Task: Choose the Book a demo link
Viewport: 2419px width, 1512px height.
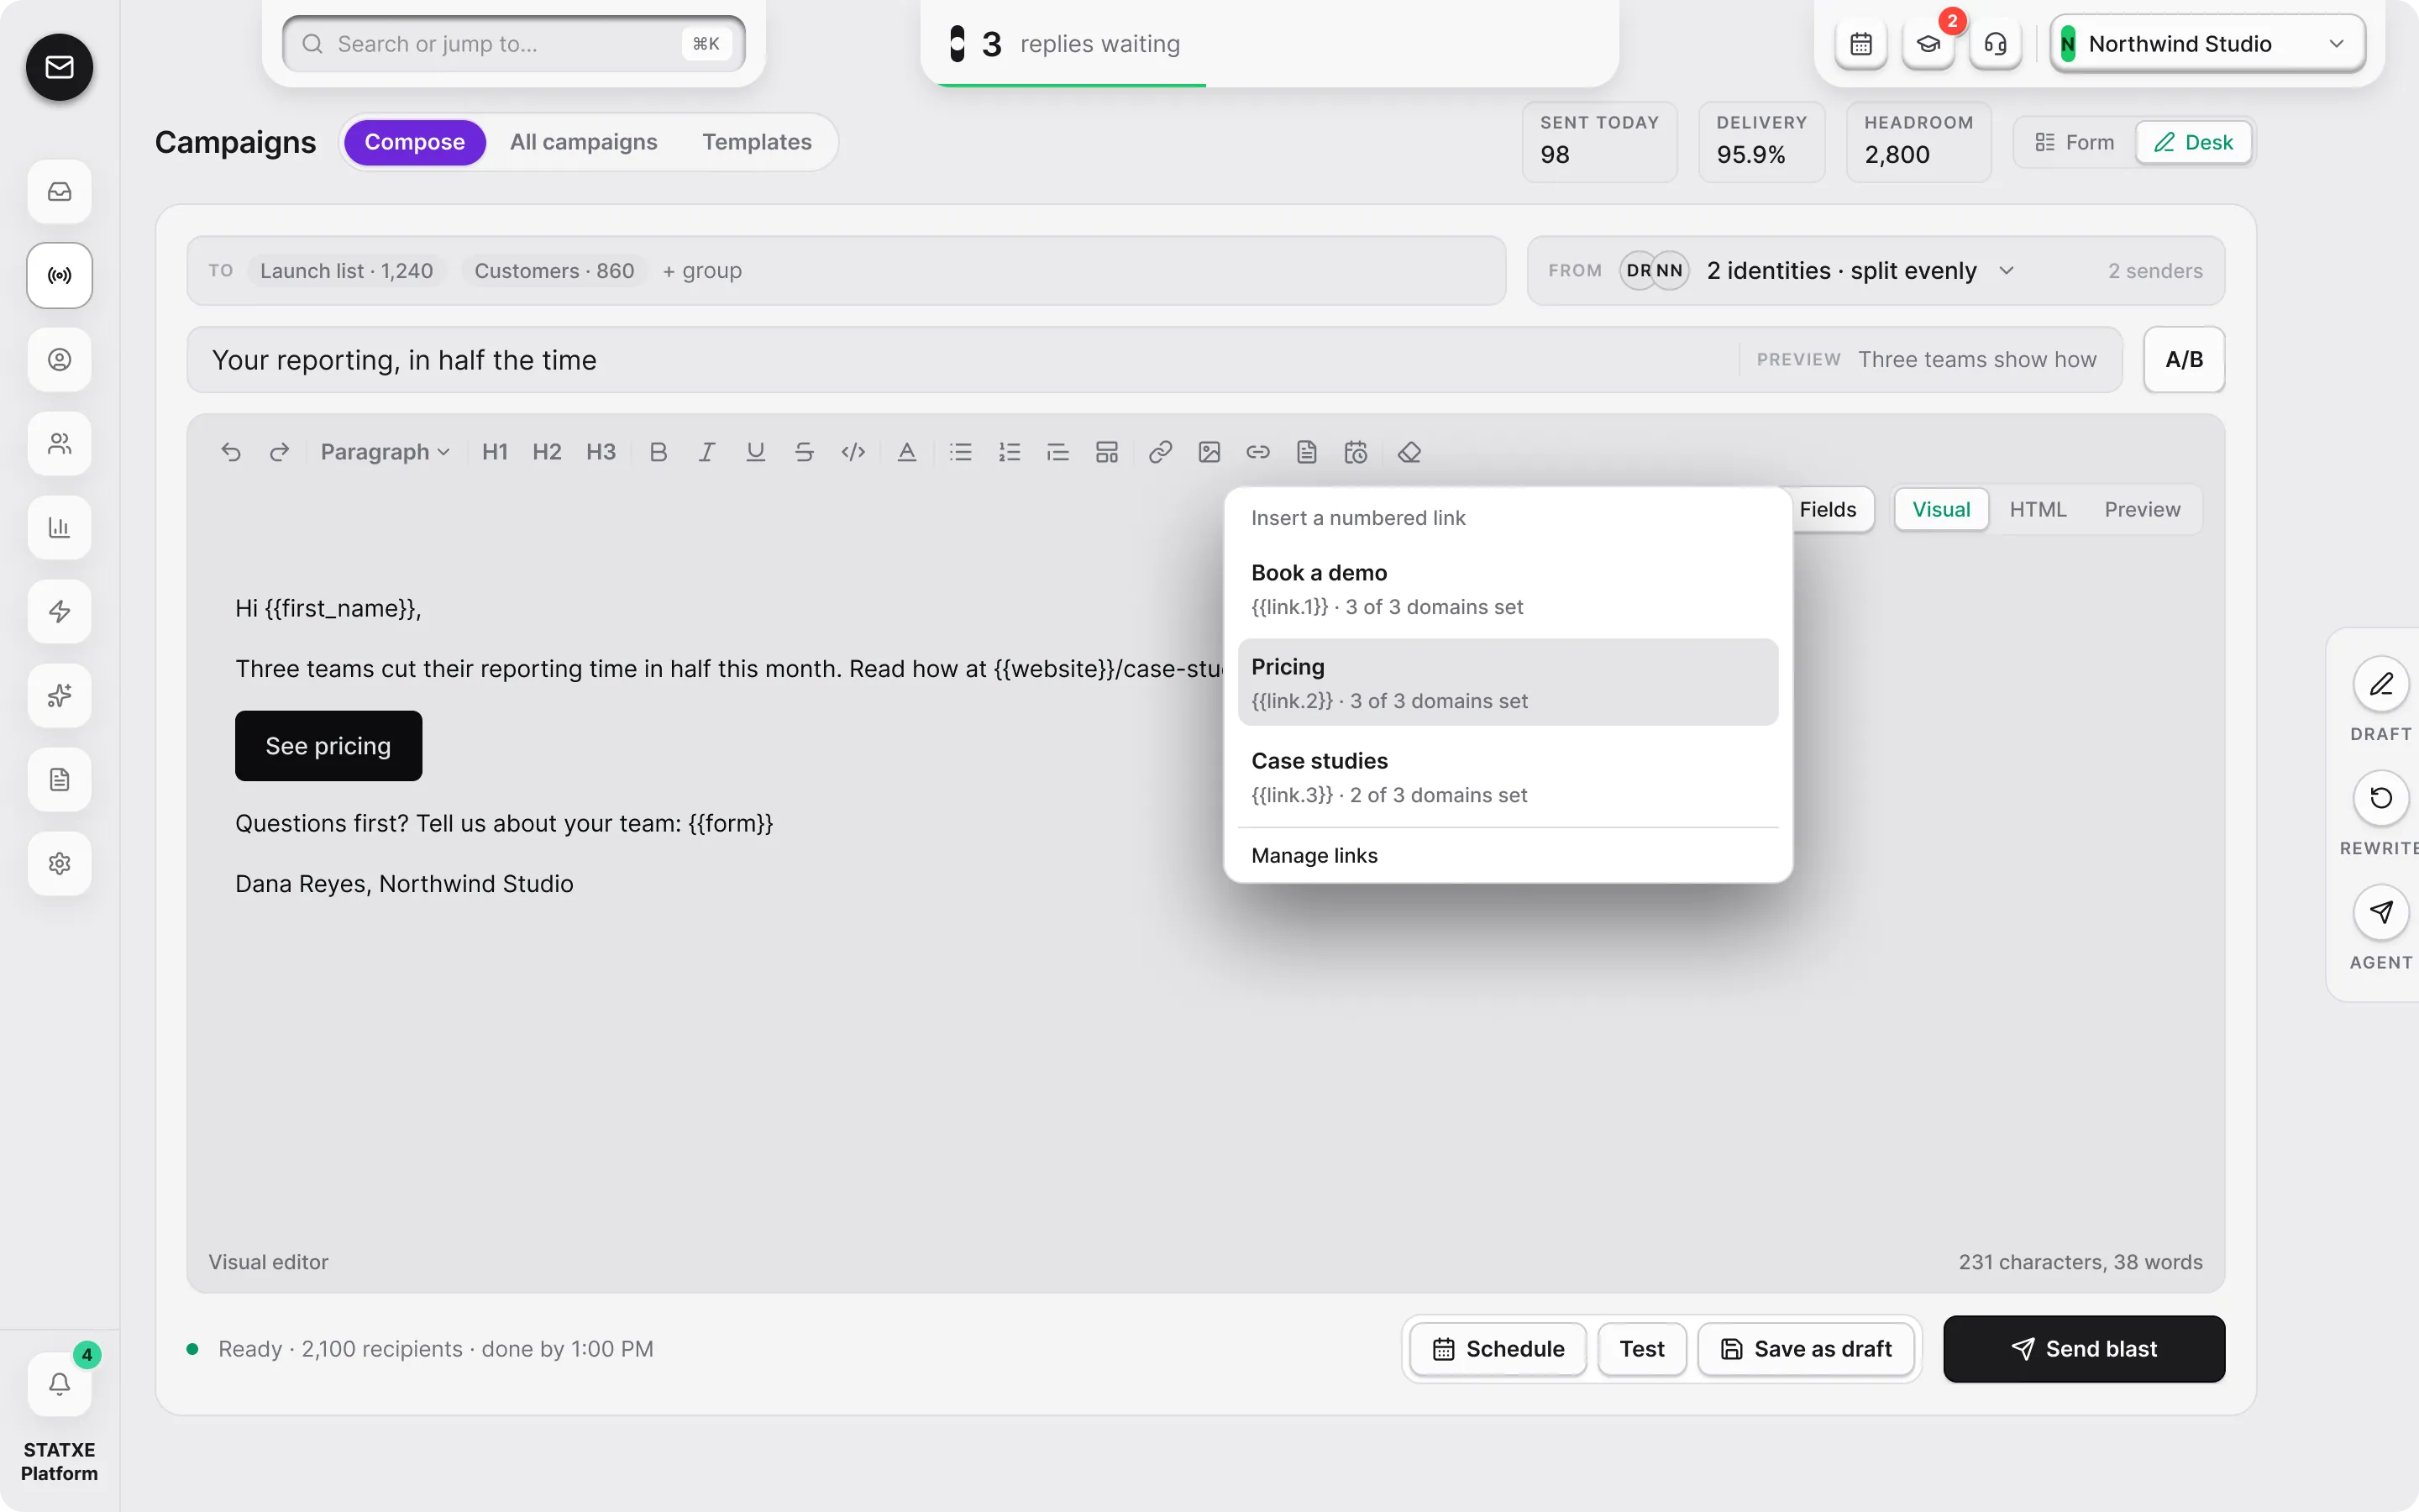Action: click(x=1508, y=588)
